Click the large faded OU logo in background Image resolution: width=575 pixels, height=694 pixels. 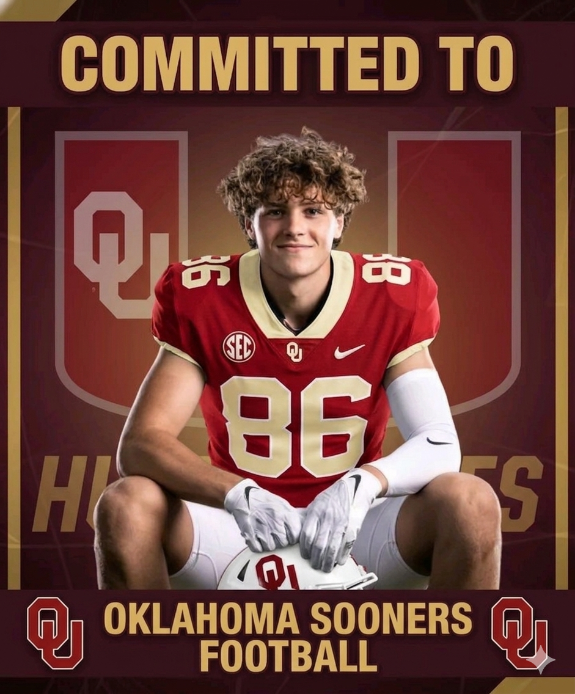121,255
